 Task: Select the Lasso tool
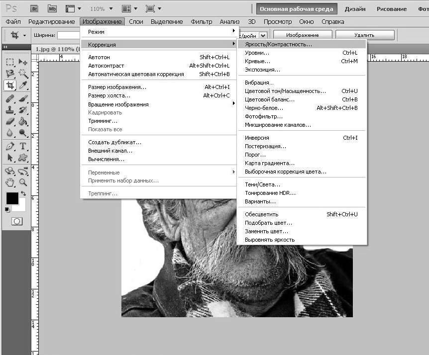pyautogui.click(x=10, y=73)
